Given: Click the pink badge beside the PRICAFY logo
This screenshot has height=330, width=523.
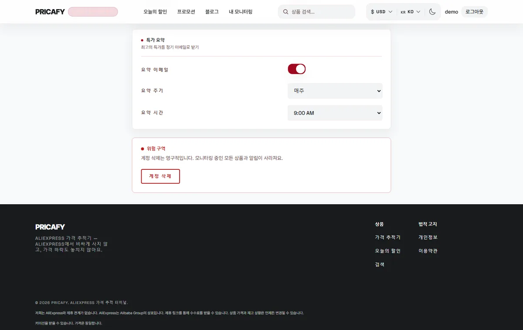Looking at the screenshot, I should click(93, 12).
